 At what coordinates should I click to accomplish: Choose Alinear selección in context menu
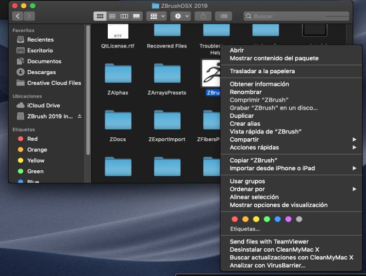pyautogui.click(x=291, y=197)
